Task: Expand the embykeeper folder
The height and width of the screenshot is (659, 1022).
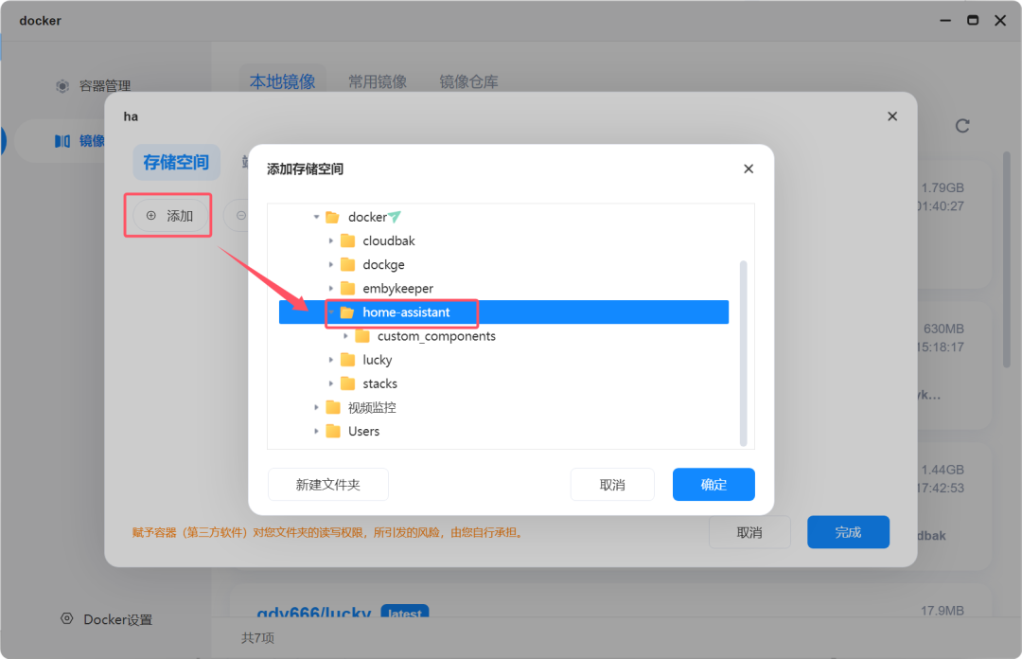Action: pos(331,289)
